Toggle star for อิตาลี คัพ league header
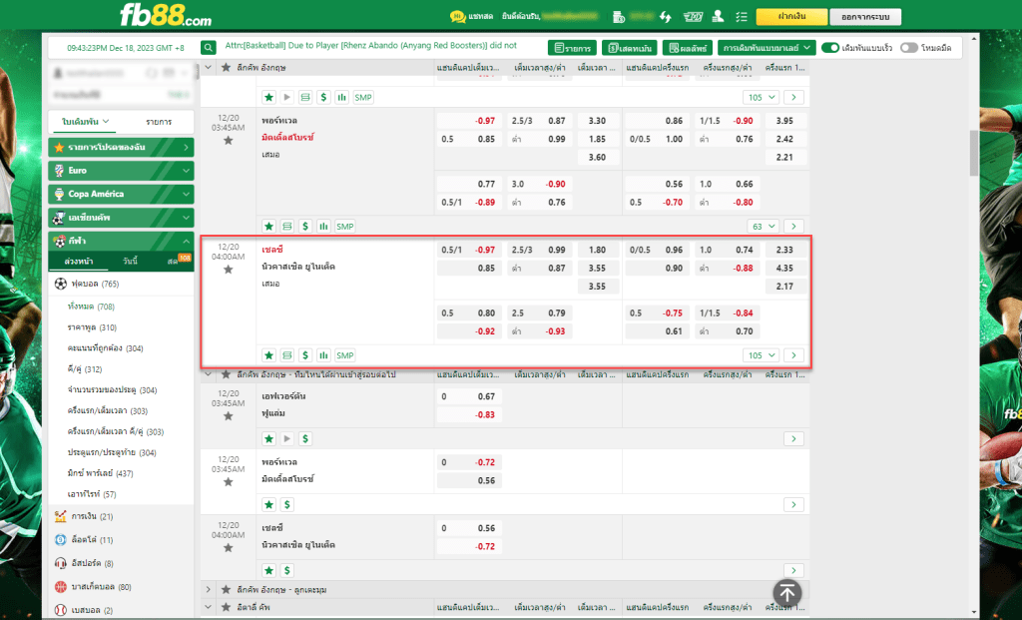 point(227,607)
